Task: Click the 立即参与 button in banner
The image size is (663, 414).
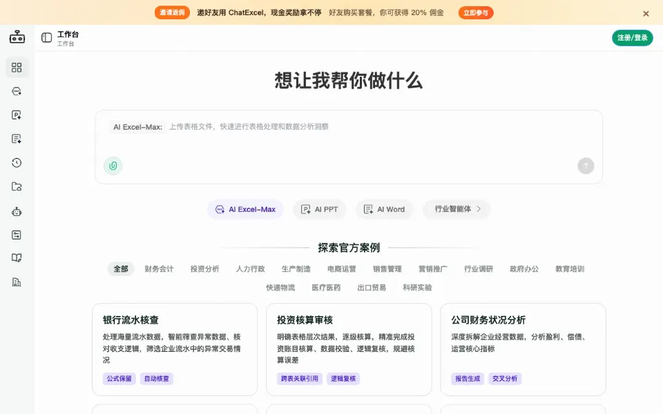Action: coord(476,12)
